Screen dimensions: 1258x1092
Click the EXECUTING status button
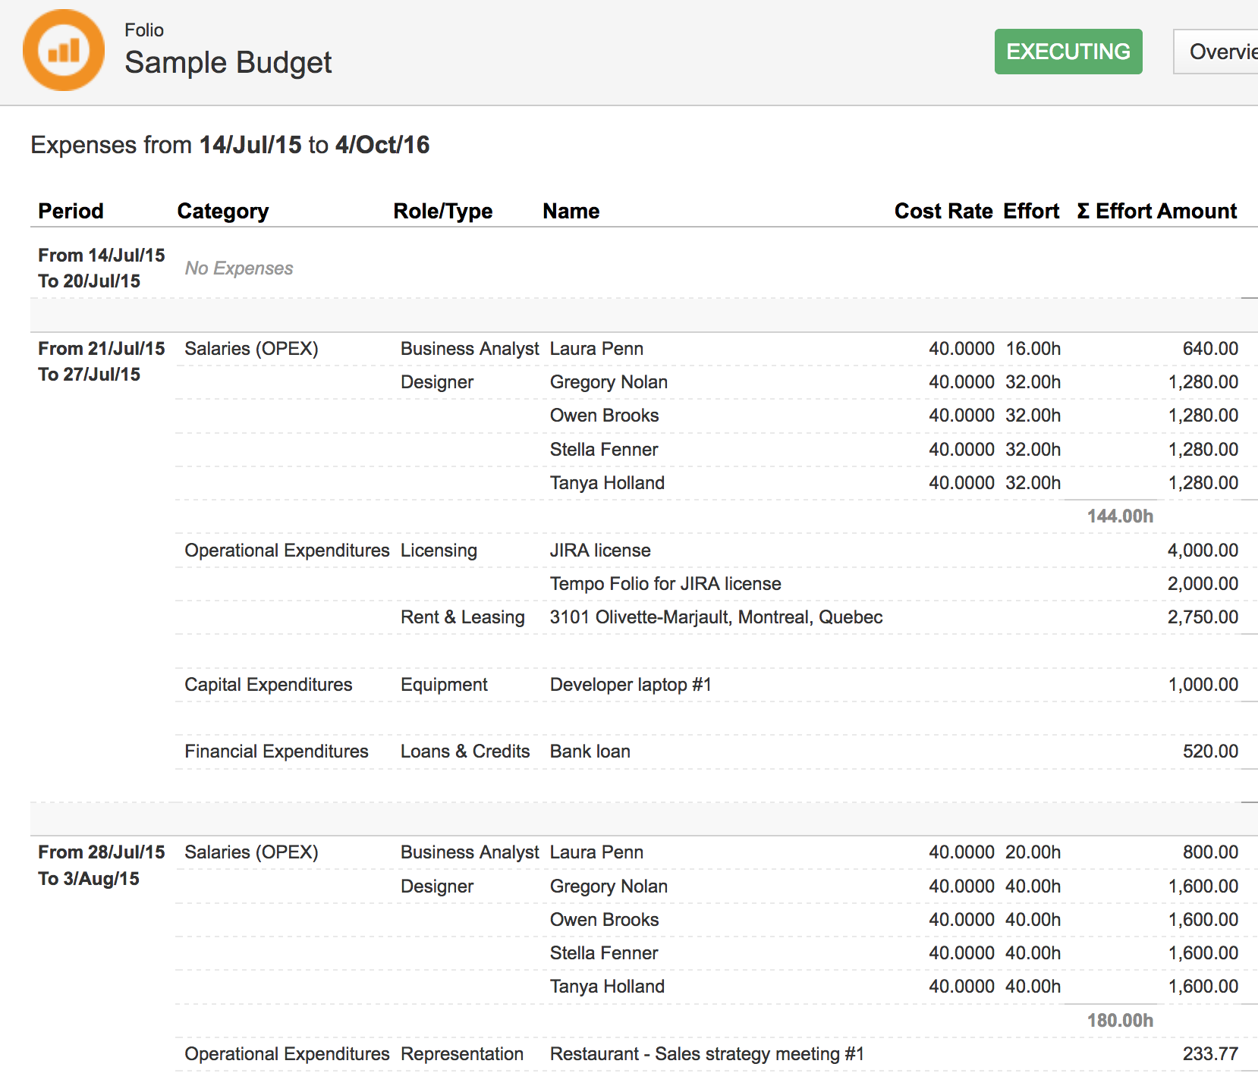coord(1067,52)
